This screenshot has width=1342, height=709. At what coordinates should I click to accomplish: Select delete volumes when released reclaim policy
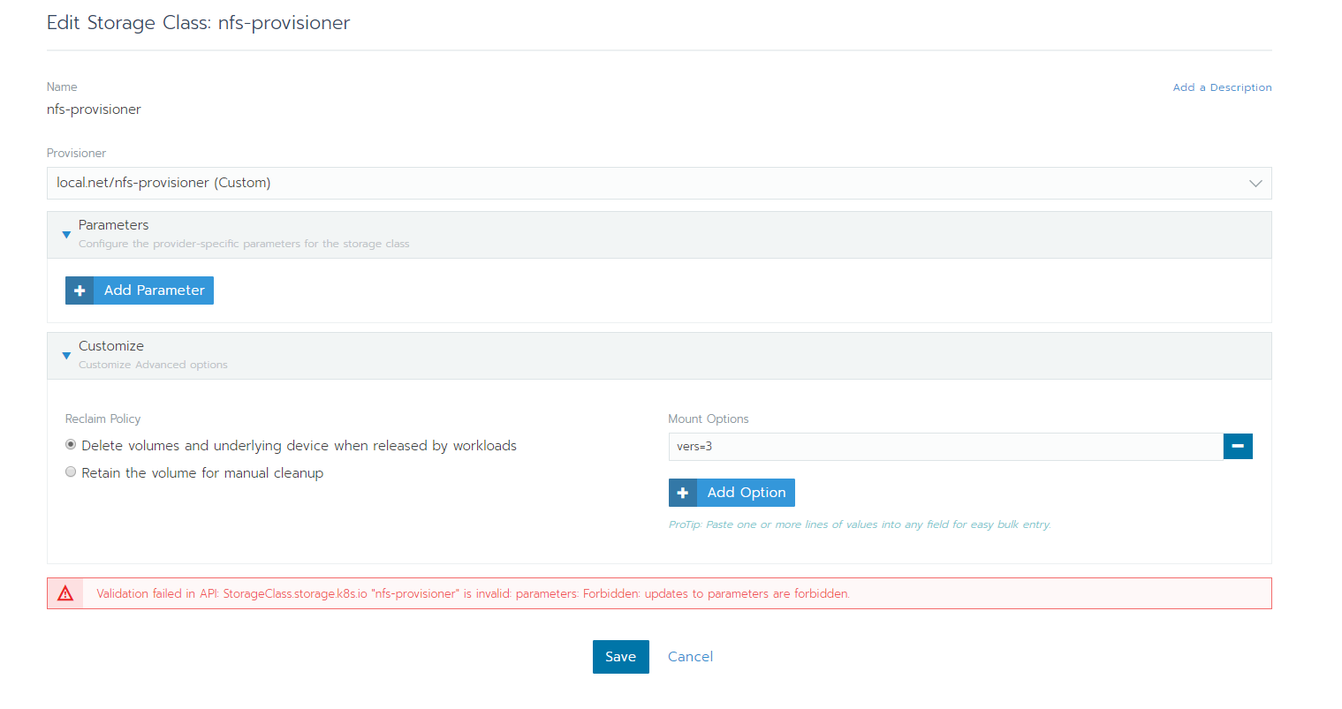coord(71,444)
